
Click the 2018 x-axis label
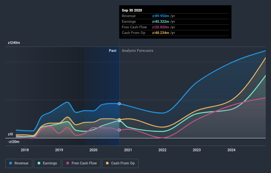pyautogui.click(x=25, y=150)
